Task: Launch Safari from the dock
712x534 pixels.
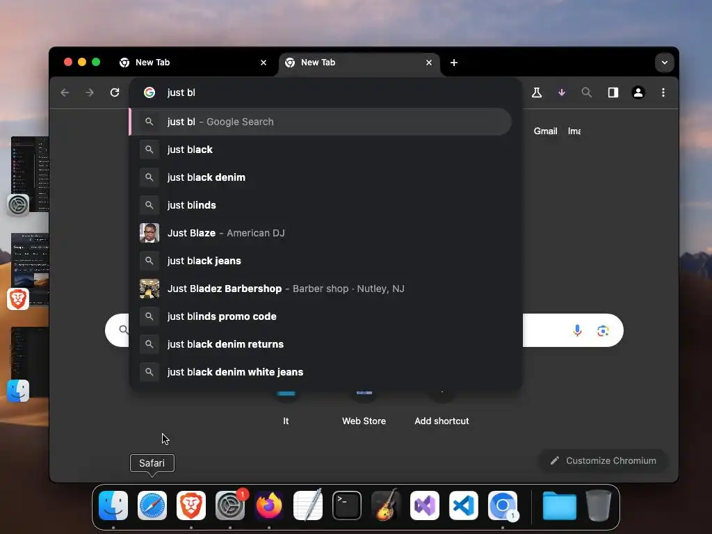Action: point(152,505)
